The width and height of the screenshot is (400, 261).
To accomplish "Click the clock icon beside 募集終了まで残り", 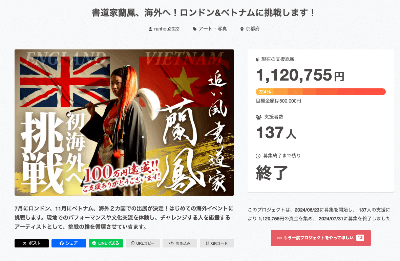I will point(258,156).
